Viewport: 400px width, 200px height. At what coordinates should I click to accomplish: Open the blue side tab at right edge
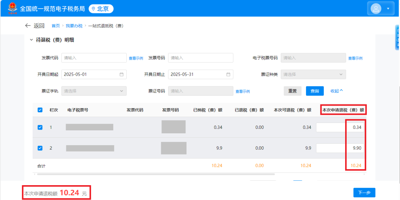point(398,37)
